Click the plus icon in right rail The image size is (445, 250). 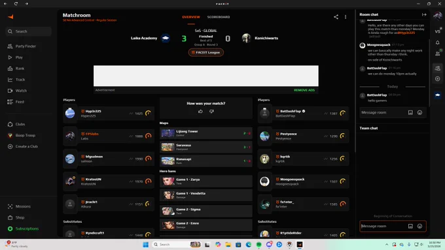437,79
